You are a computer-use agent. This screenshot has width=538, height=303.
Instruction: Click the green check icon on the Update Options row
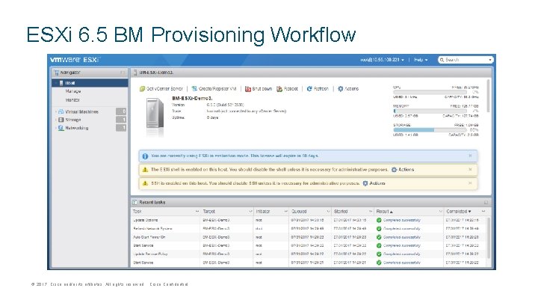pos(379,220)
